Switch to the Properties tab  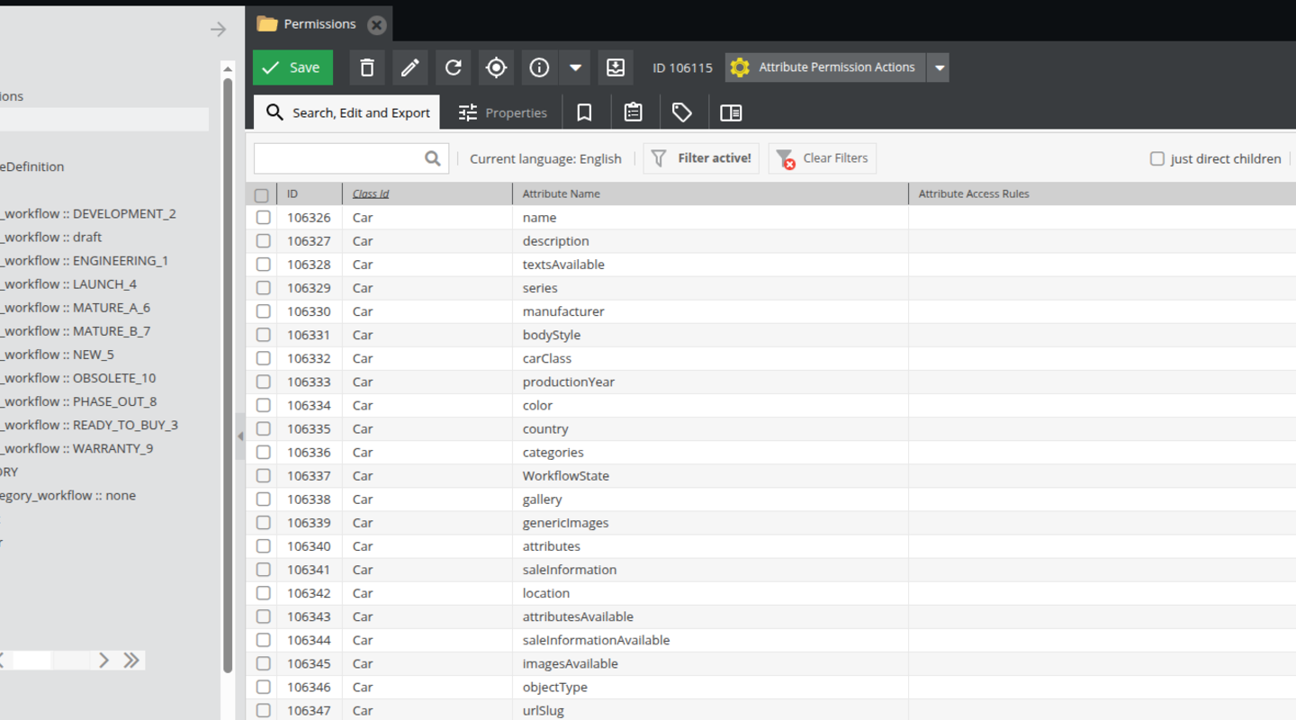point(502,112)
